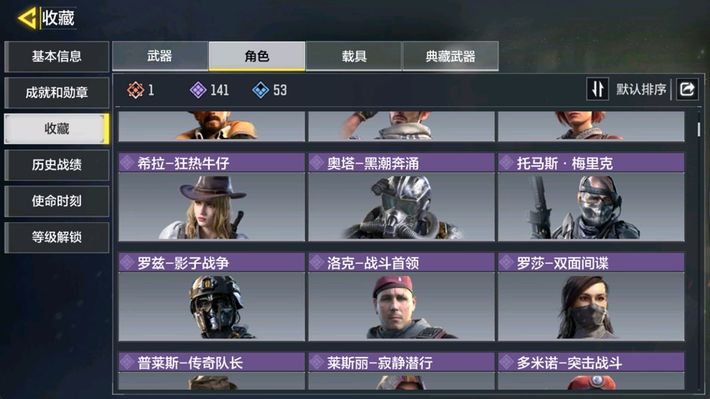Open 基本信息 in the sidebar

[56, 56]
